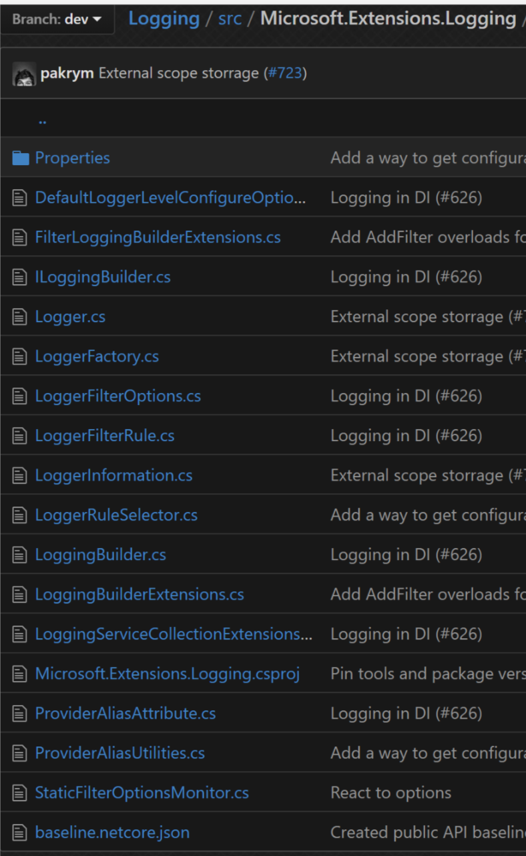
Task: Open LoggerRuleSelector.cs file
Action: [x=116, y=515]
